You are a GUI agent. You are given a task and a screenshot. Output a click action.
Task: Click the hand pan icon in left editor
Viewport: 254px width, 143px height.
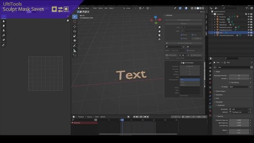click(68, 20)
